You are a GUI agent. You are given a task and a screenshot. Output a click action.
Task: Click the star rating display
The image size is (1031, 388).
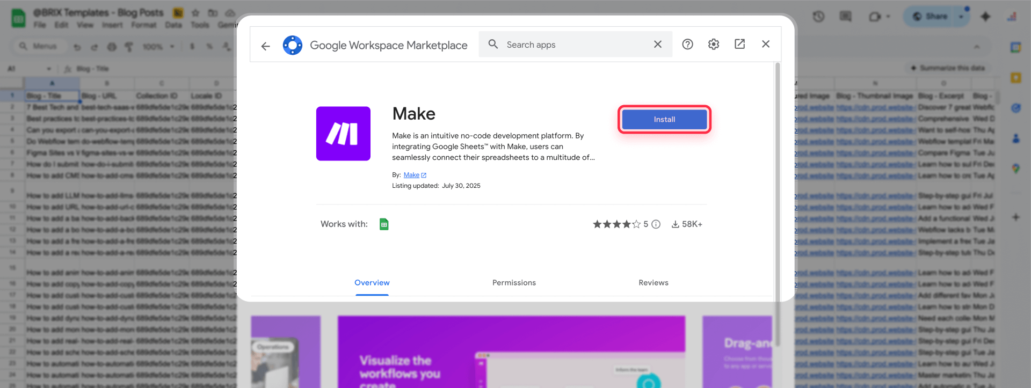[x=616, y=224]
